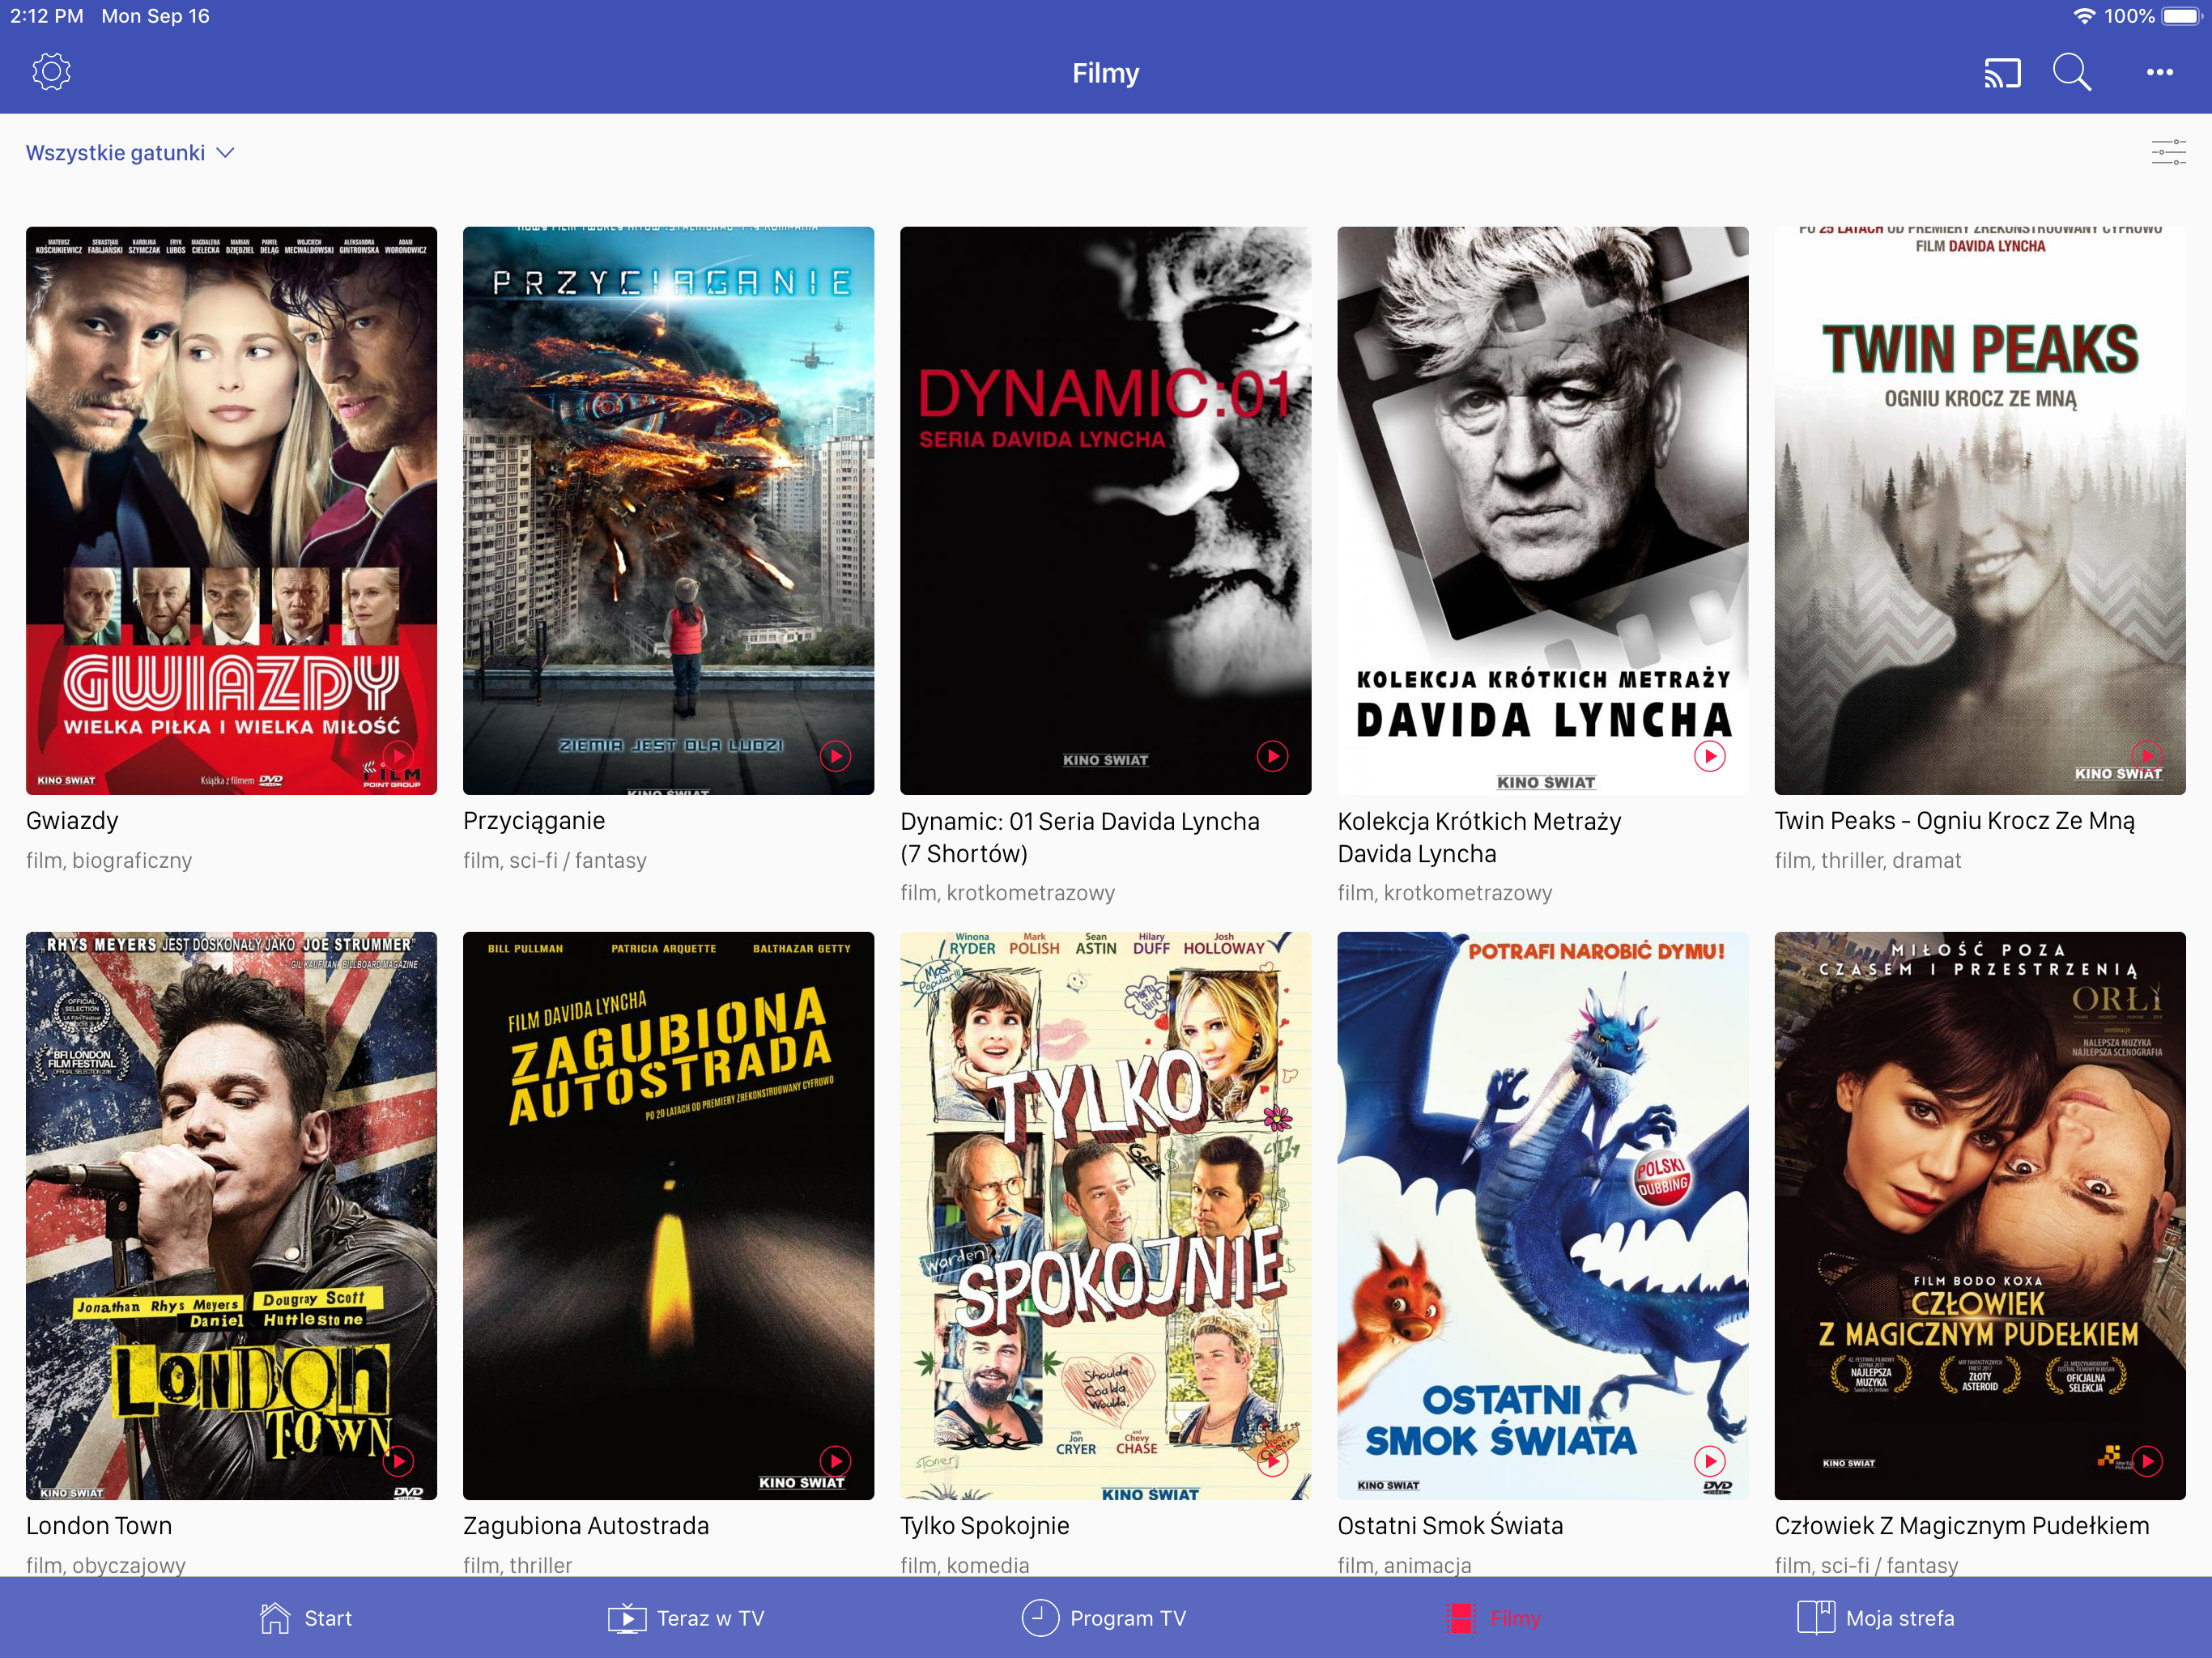Screen dimensions: 2212x1658
Task: Open the Twin Peaks Ogniu Krocz Ze Mną poster
Action: (1980, 510)
